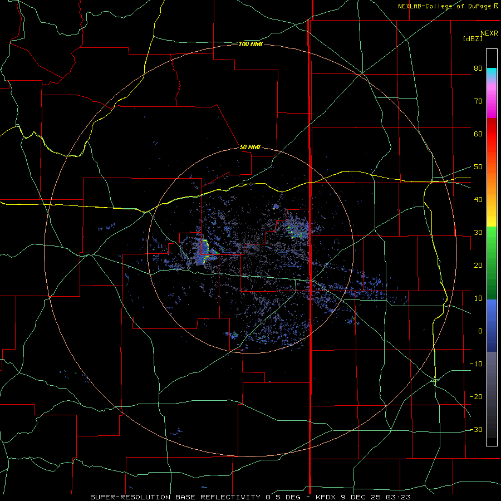This screenshot has width=501, height=501.
Task: Click the 'NEXR' legend label
Action: pos(489,33)
